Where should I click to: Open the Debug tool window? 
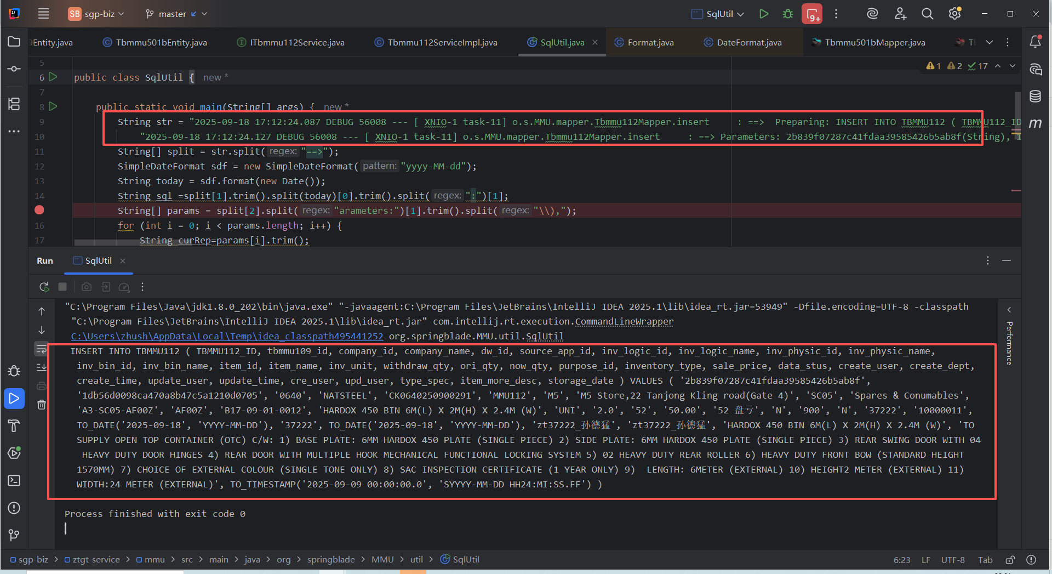pyautogui.click(x=14, y=371)
